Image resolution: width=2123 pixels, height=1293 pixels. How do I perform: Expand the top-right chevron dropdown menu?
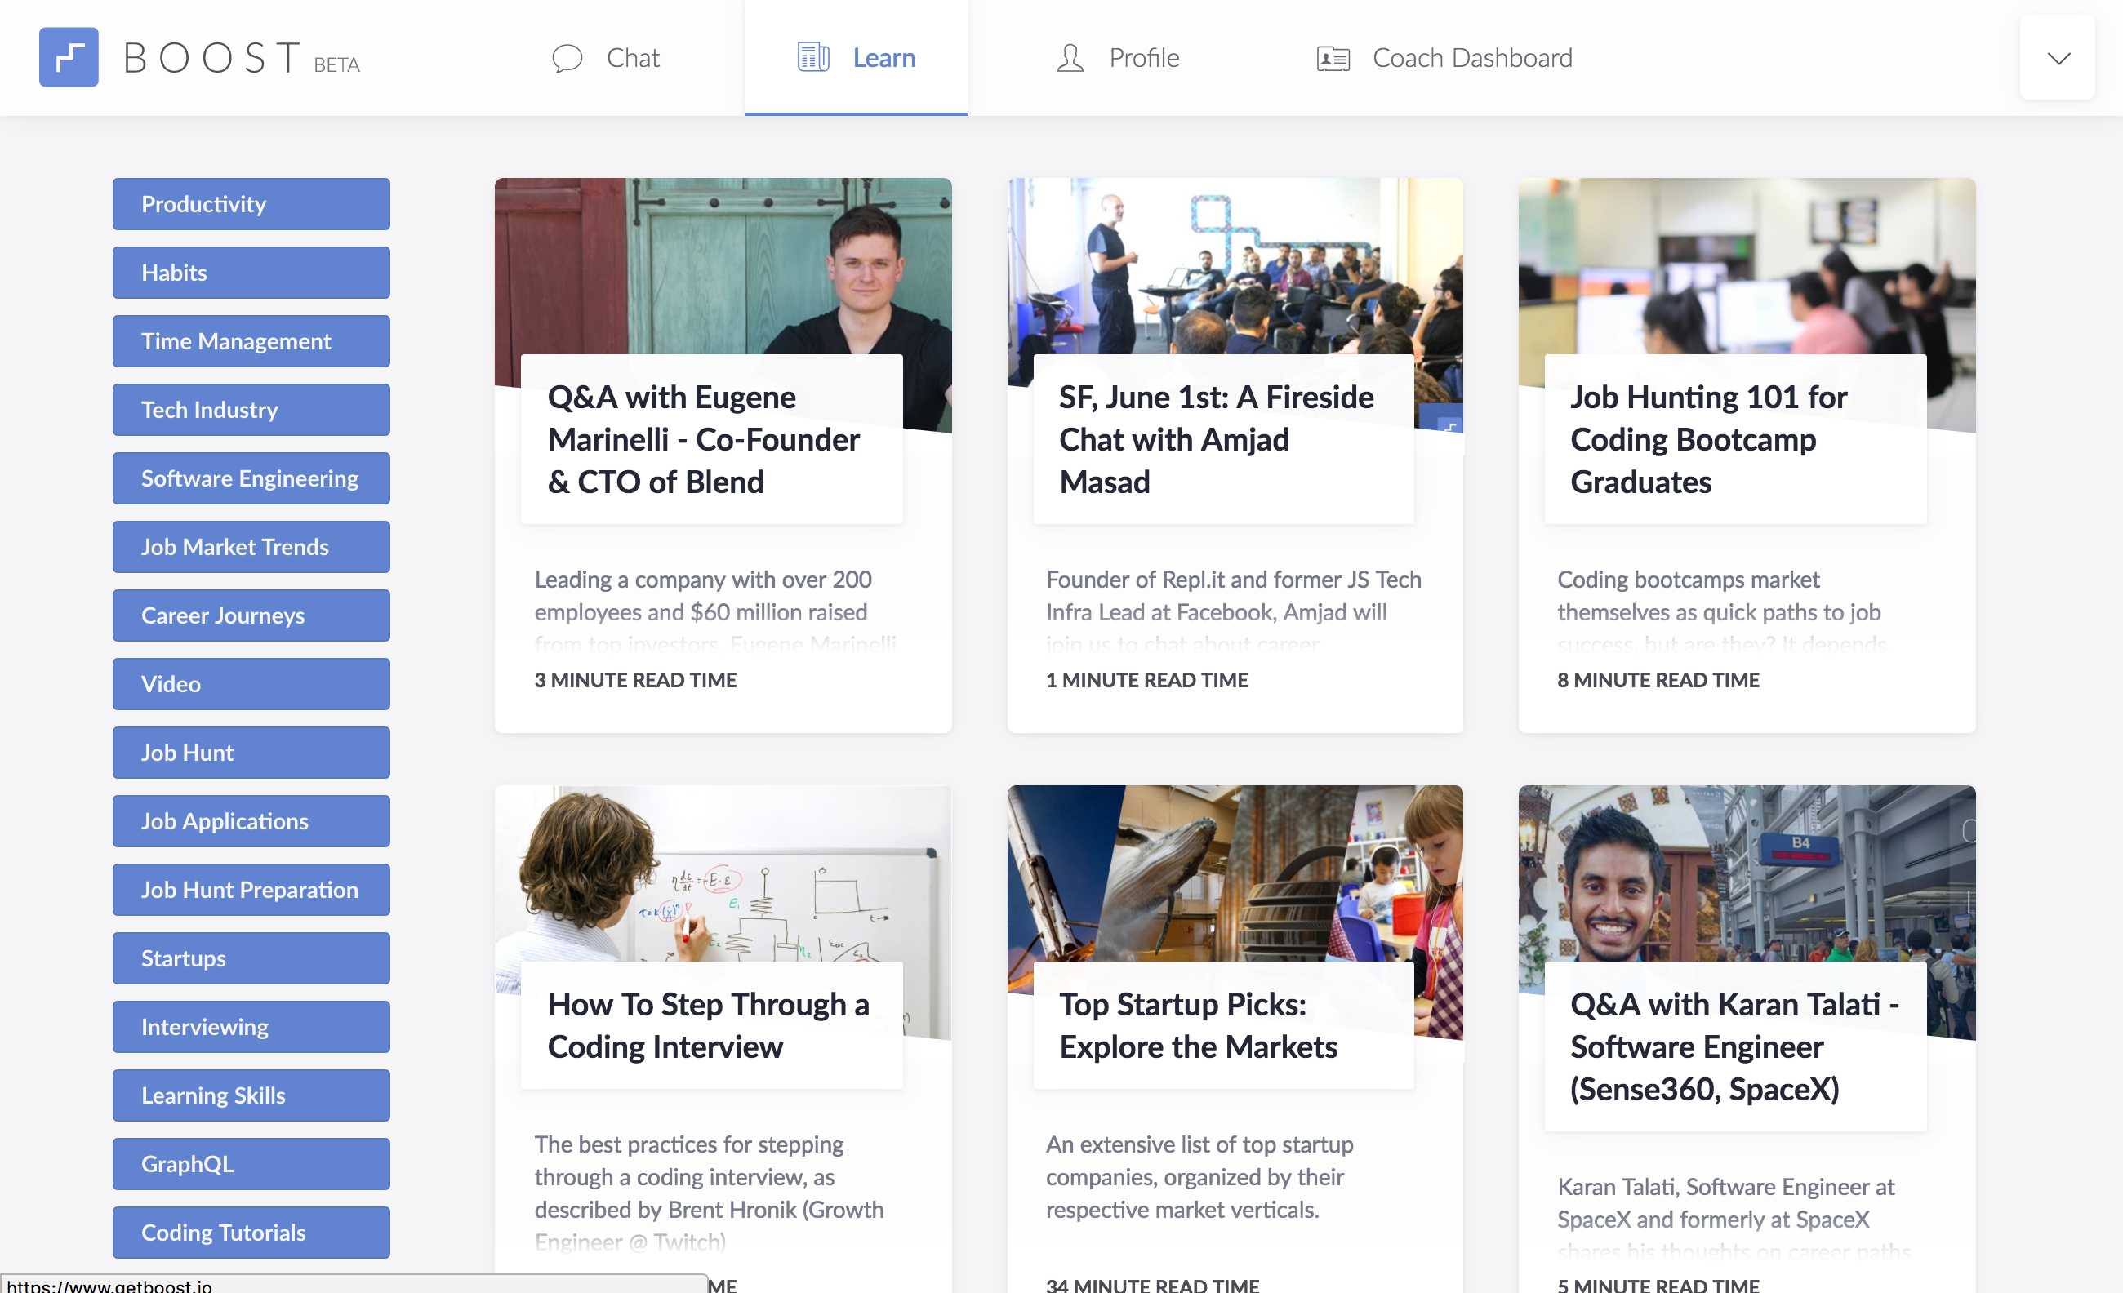[x=2058, y=58]
